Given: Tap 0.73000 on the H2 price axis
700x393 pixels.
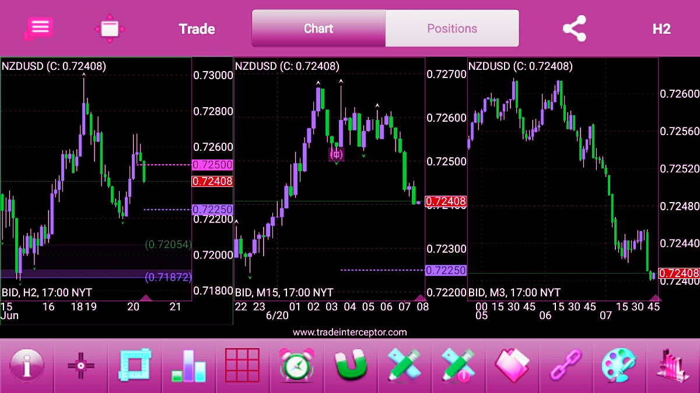Looking at the screenshot, I should (x=213, y=75).
